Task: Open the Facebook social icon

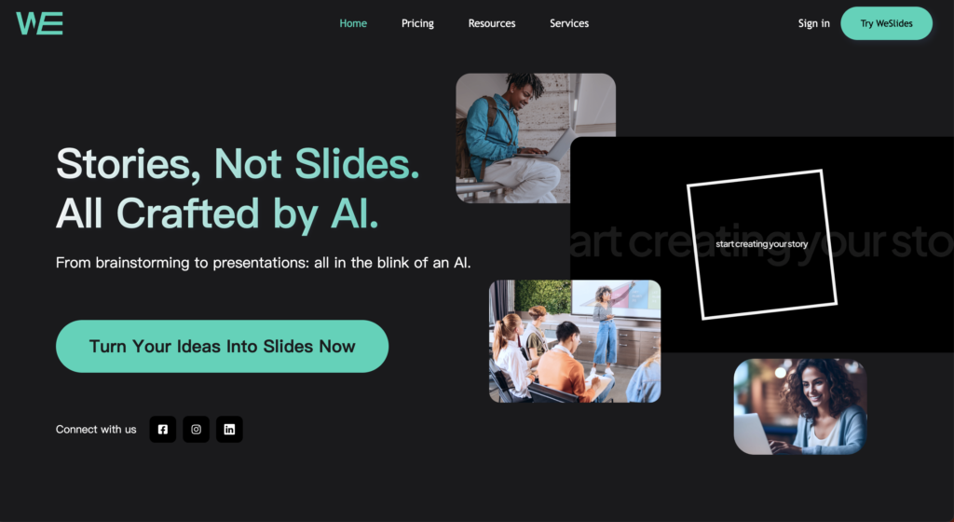Action: tap(163, 430)
